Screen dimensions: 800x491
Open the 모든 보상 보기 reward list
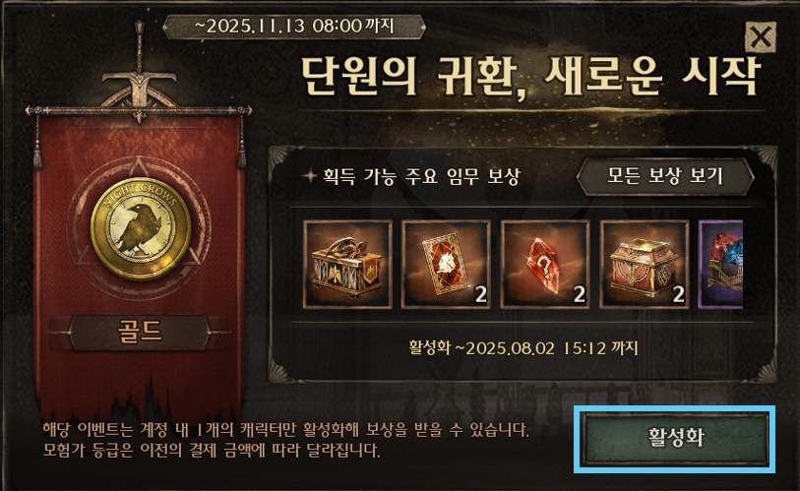click(665, 176)
